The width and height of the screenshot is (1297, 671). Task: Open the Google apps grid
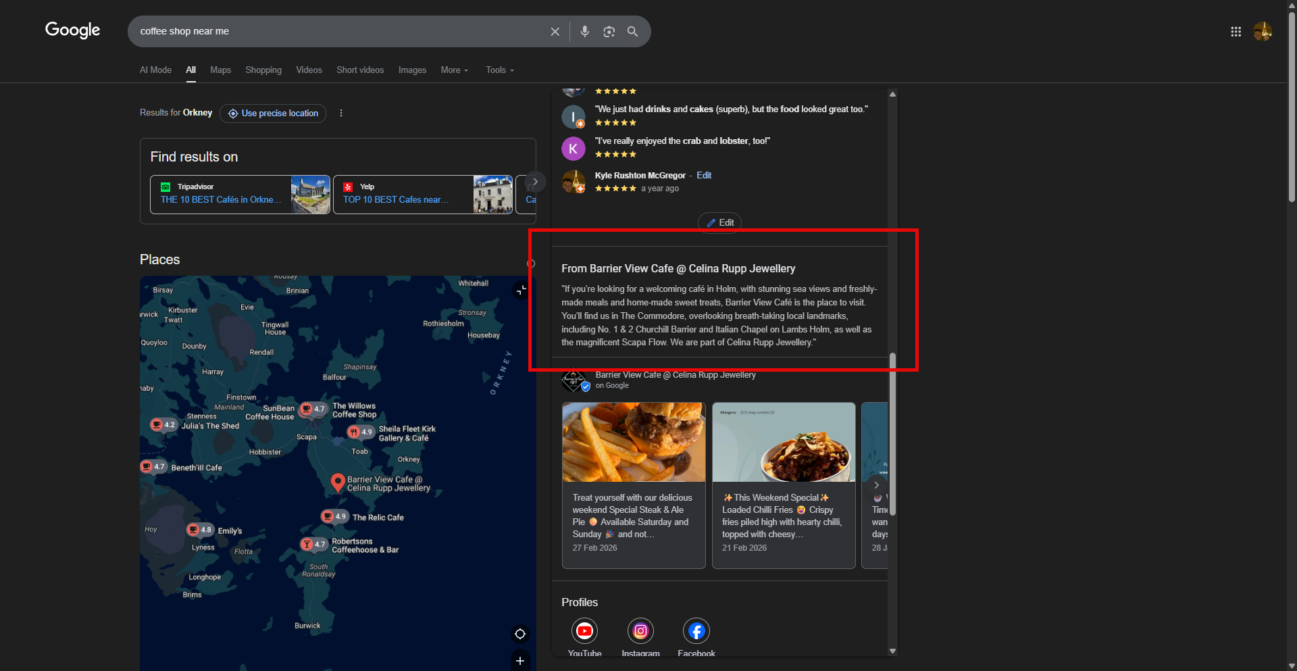coord(1236,32)
